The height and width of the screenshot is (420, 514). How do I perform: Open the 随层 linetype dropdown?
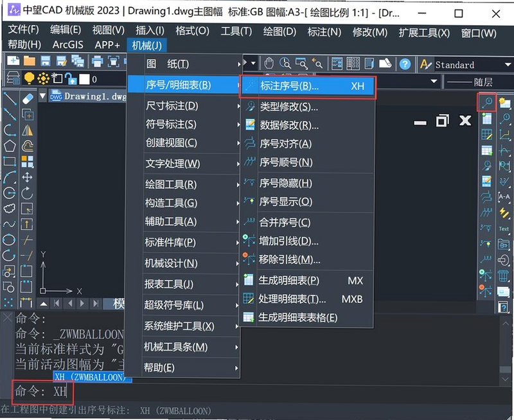tap(477, 82)
